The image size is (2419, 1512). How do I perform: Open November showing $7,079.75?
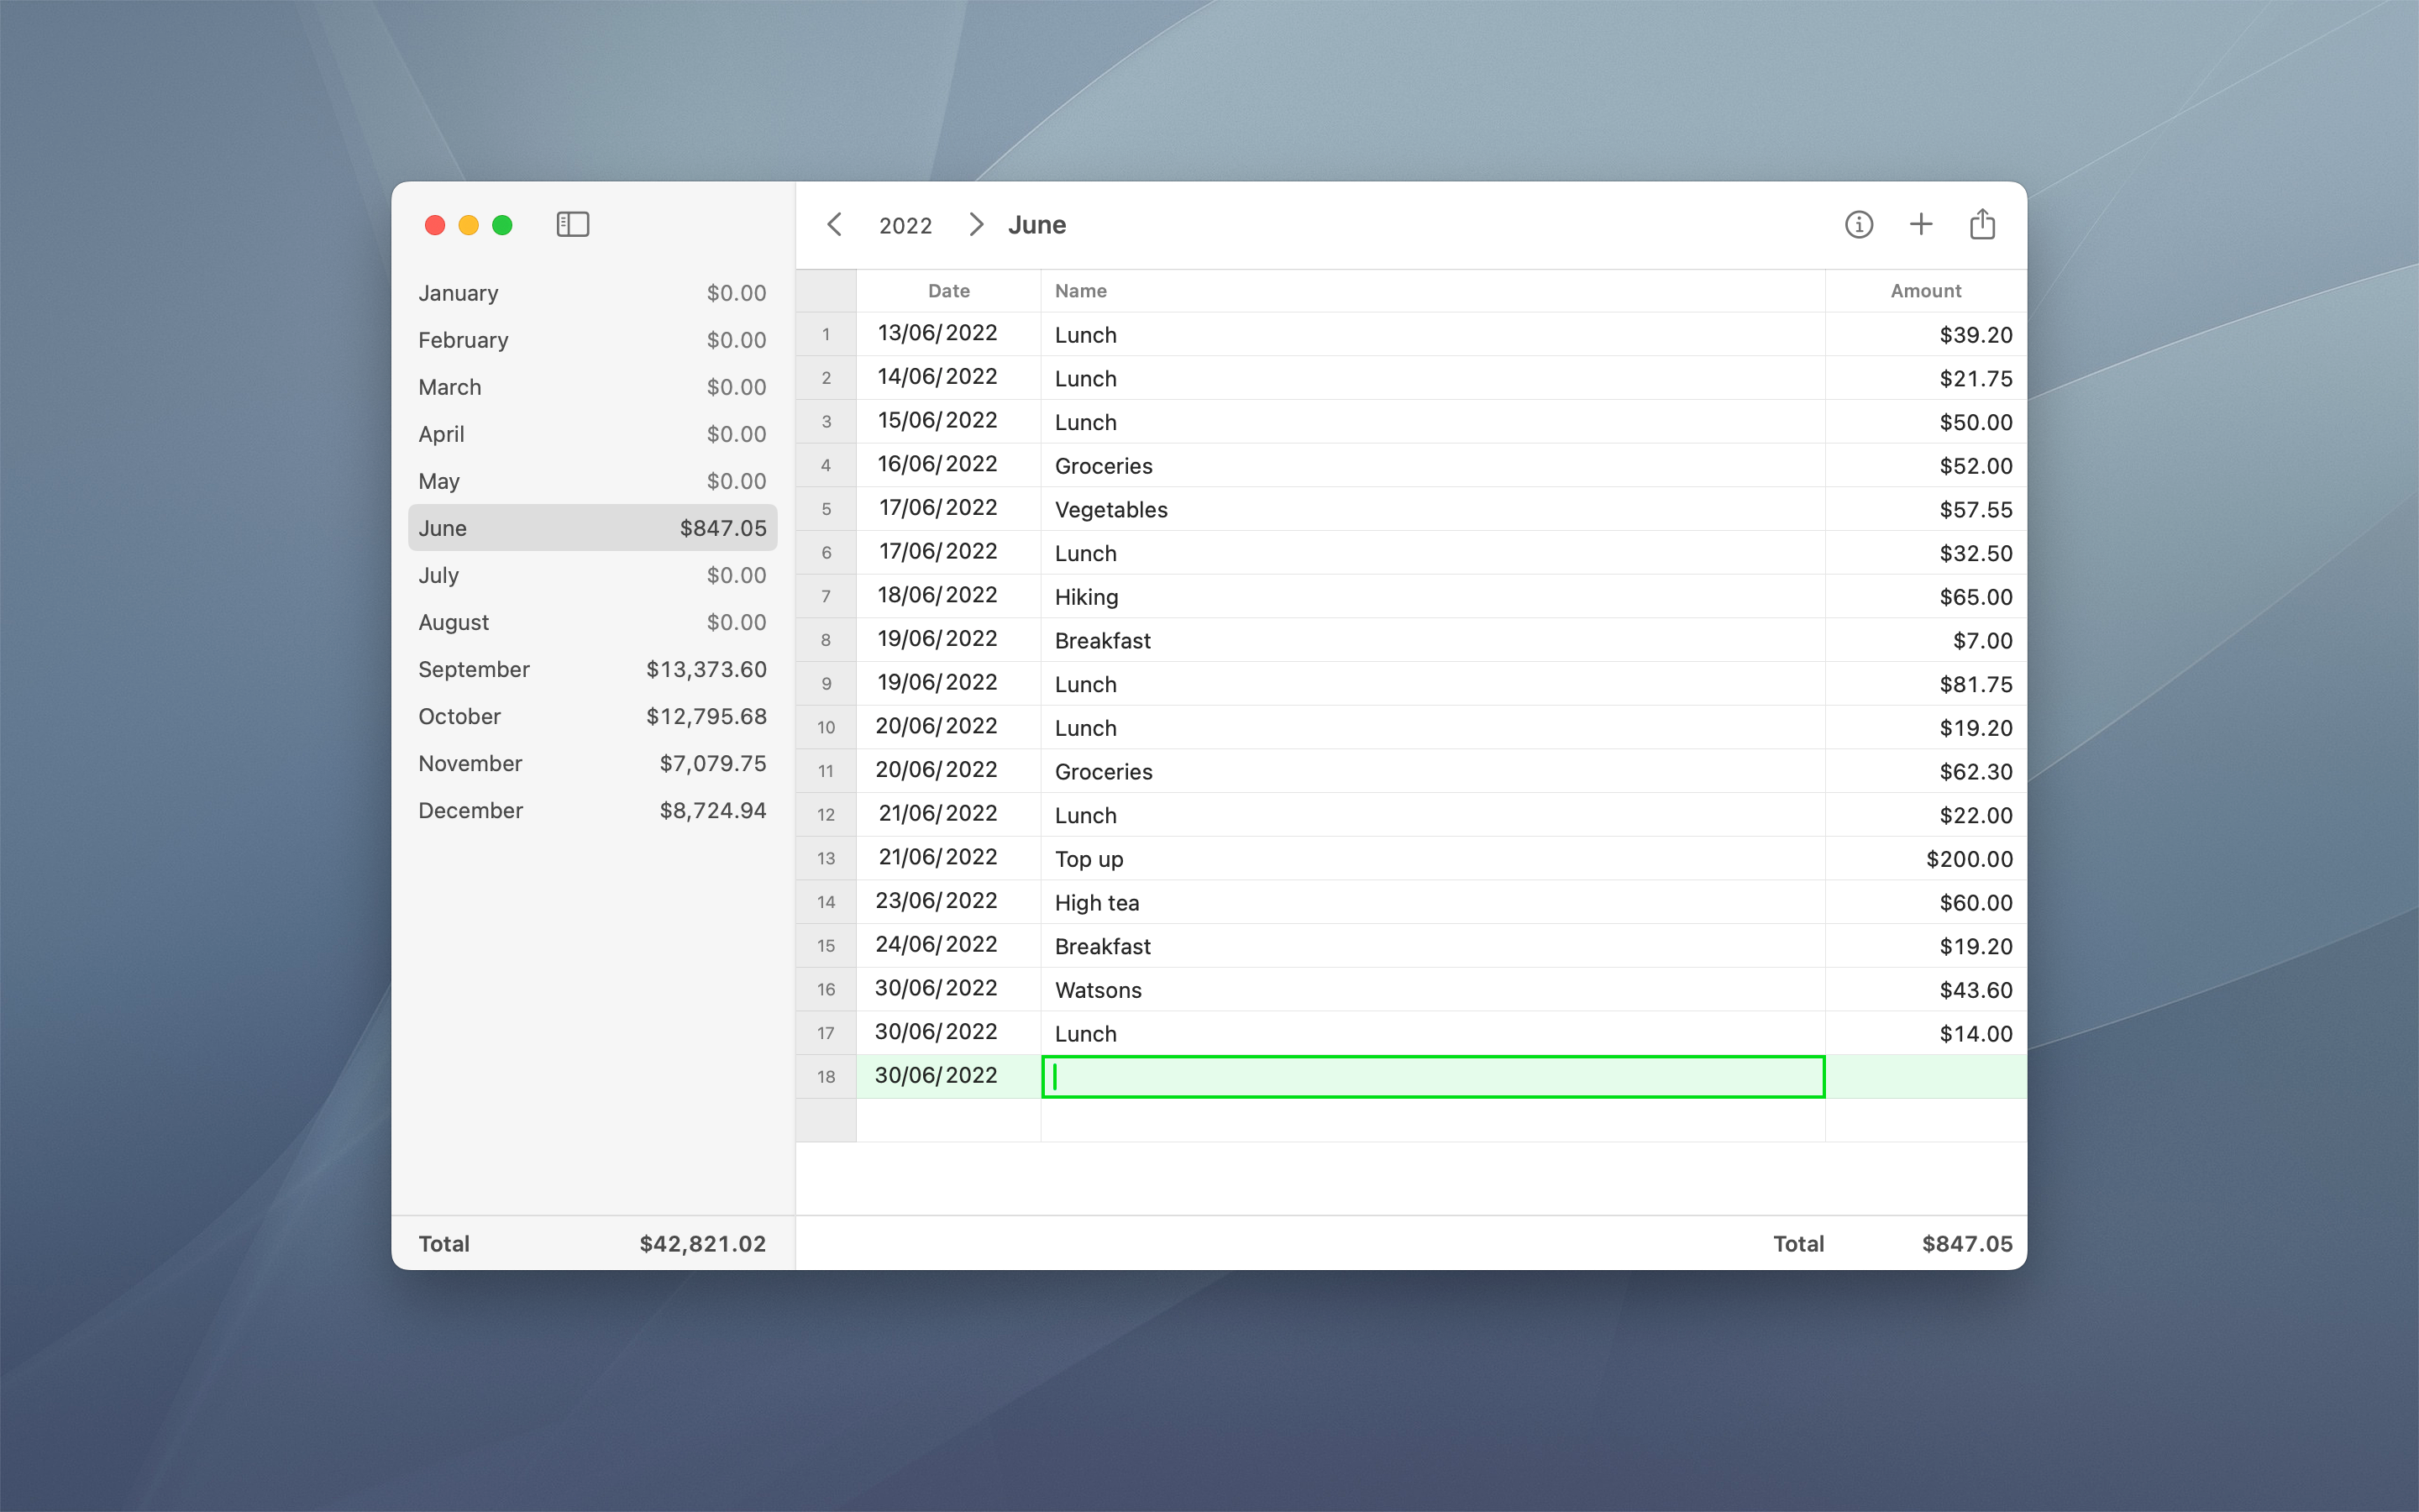(593, 763)
